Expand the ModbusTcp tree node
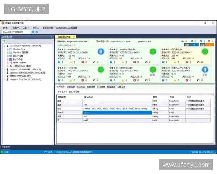 (7, 49)
